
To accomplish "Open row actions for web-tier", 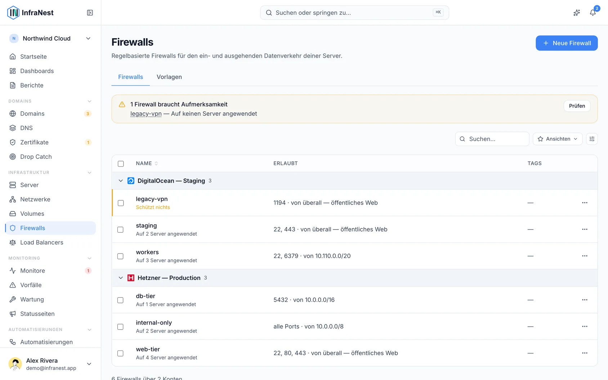I will (585, 353).
